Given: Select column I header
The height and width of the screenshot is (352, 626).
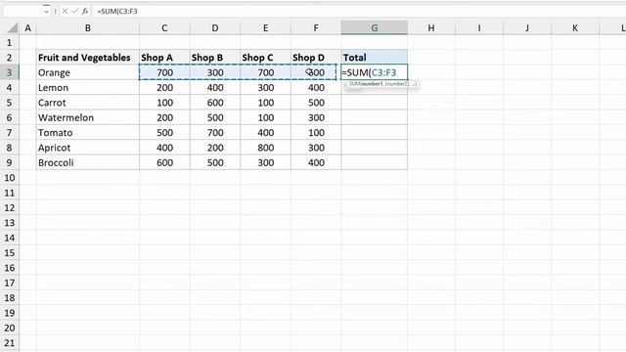Looking at the screenshot, I should pyautogui.click(x=479, y=28).
